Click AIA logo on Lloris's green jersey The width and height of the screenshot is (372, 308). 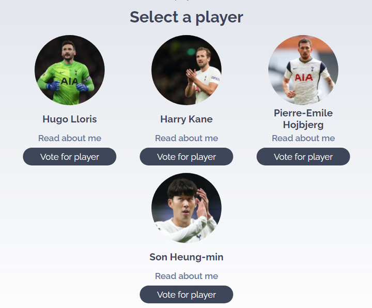pos(69,81)
